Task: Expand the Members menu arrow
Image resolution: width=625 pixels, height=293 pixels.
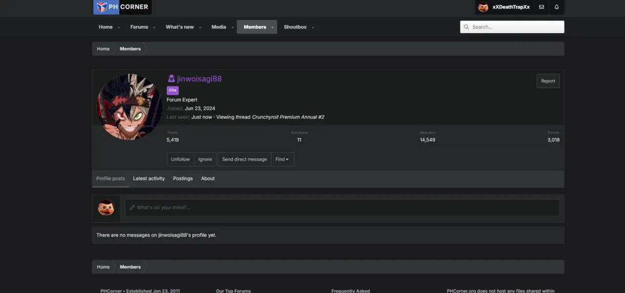Action: (x=272, y=27)
